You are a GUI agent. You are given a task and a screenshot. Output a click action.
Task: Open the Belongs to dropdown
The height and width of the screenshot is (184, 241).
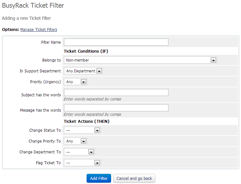pyautogui.click(x=140, y=60)
